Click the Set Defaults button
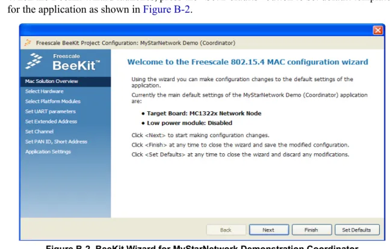 [x=357, y=230]
